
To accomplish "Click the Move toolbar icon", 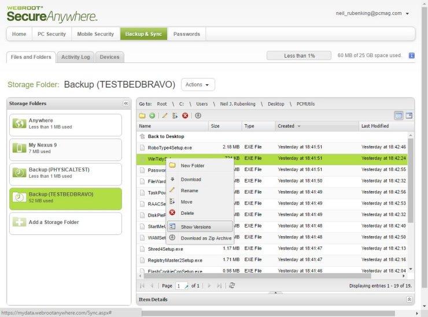I will pos(175,115).
